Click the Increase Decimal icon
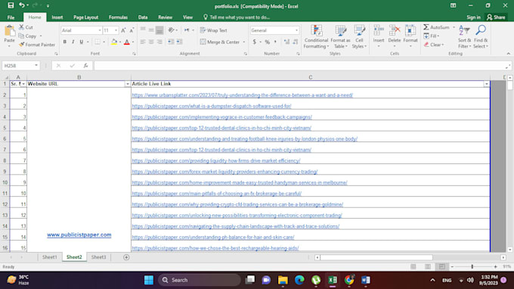The height and width of the screenshot is (289, 514). [x=286, y=42]
